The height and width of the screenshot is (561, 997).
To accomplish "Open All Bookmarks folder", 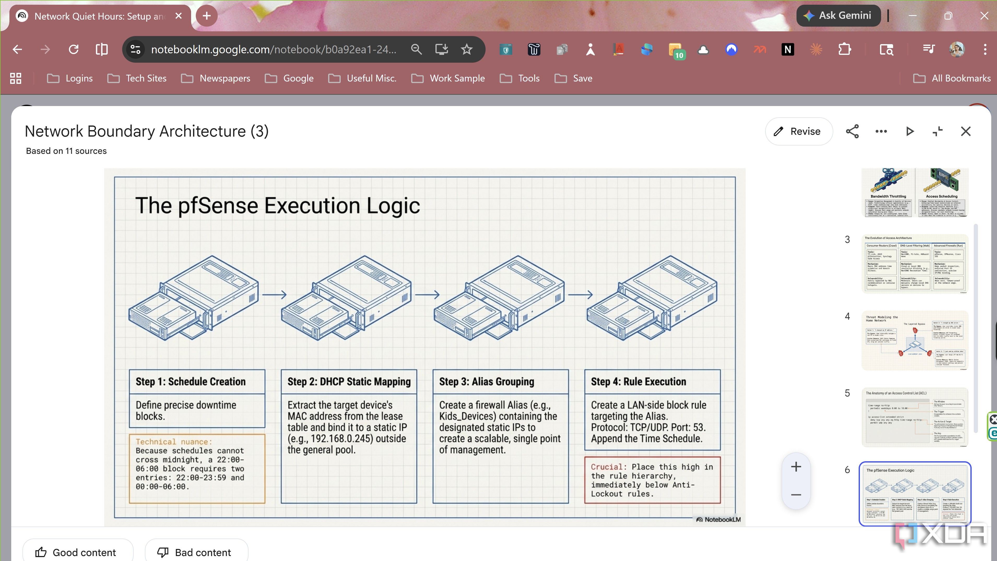I will 952,78.
